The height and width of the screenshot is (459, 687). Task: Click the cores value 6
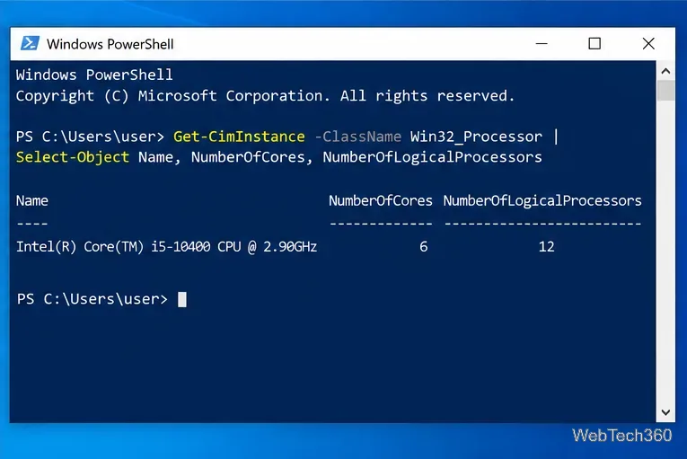pos(423,247)
